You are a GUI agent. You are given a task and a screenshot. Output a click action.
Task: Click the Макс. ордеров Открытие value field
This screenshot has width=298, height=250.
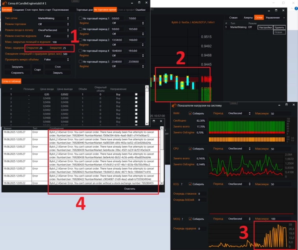pyautogui.click(x=43, y=48)
